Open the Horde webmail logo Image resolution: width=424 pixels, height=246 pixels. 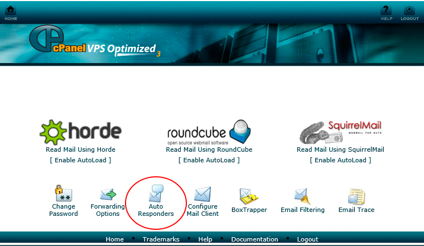coord(80,132)
